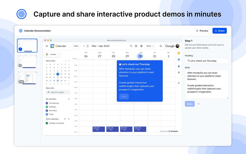Select Tuesday 28 column header

coord(114,55)
